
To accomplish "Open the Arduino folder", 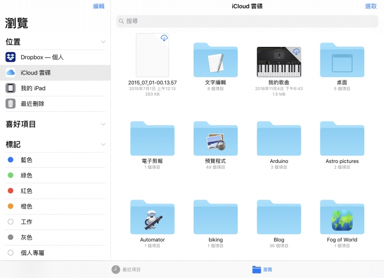I will (x=279, y=138).
